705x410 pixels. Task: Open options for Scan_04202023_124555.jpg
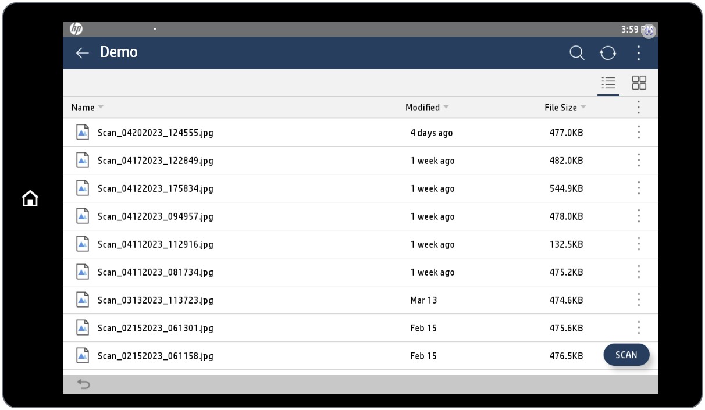pos(639,133)
